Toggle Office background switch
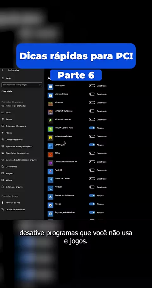Screen dimensions: 152x288 (92, 154)
